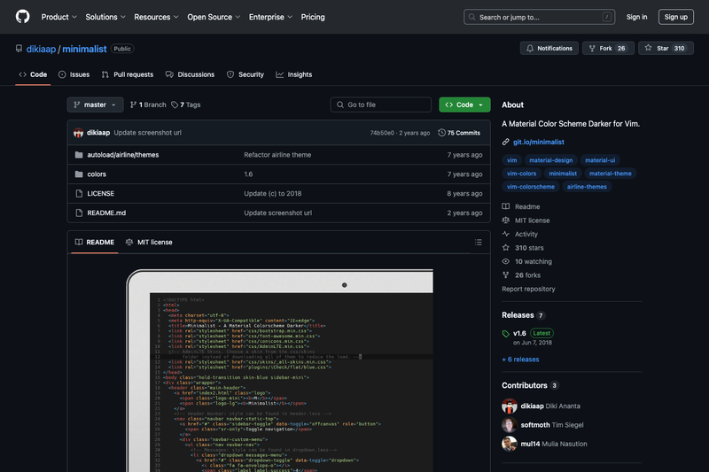Click the Sign in link
The height and width of the screenshot is (472, 709).
click(x=636, y=17)
